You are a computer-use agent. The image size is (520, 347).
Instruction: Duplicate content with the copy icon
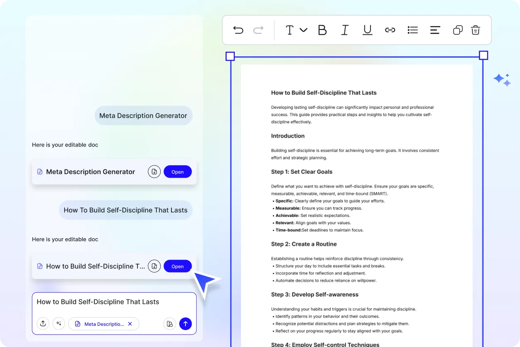(x=457, y=29)
